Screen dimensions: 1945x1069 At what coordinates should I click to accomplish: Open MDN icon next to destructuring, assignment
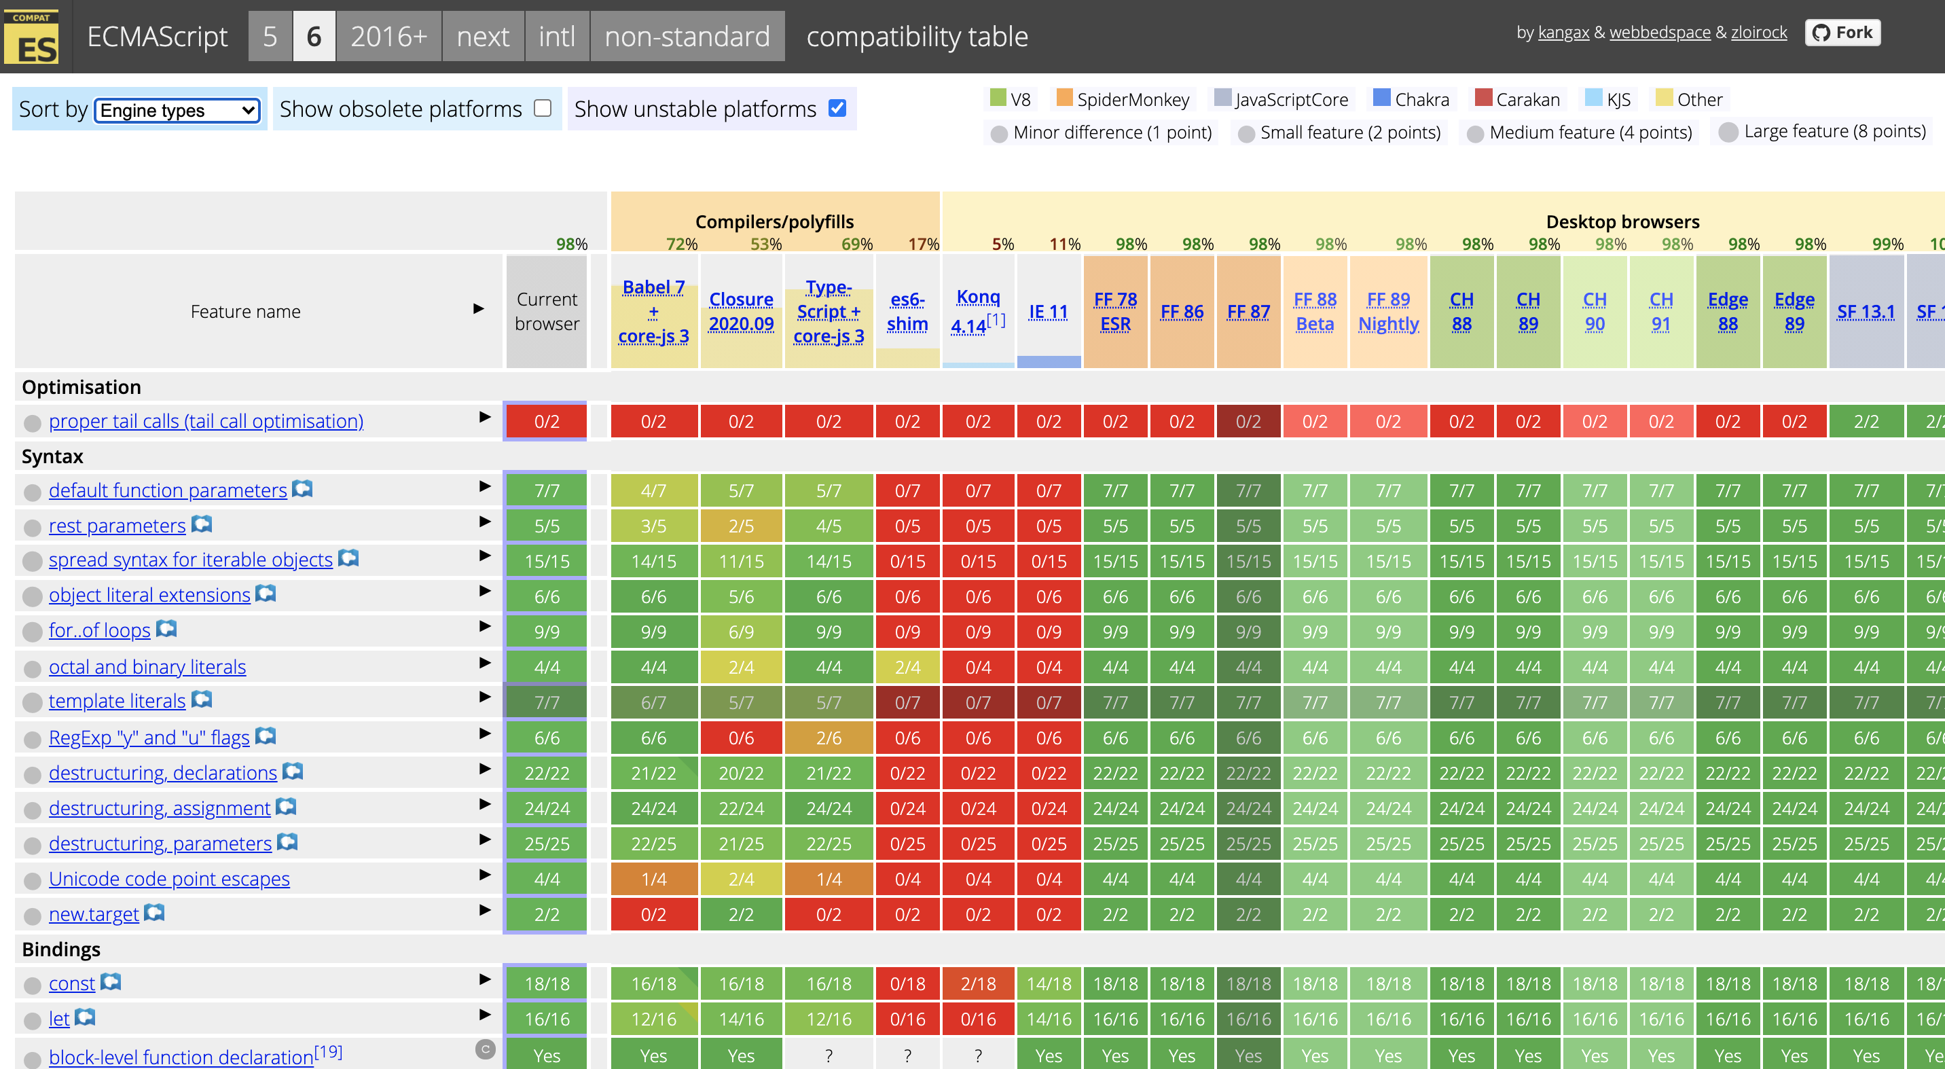point(286,806)
